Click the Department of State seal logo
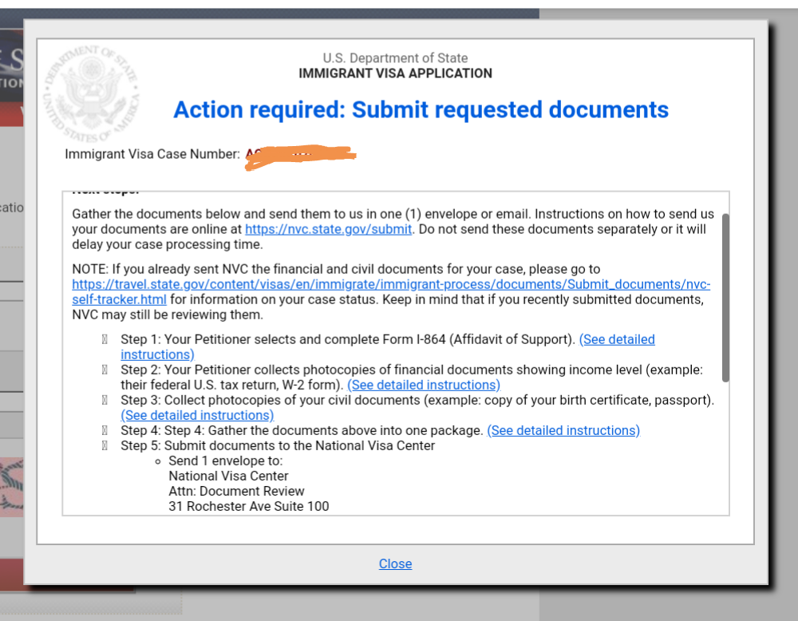Image resolution: width=798 pixels, height=621 pixels. 91,93
